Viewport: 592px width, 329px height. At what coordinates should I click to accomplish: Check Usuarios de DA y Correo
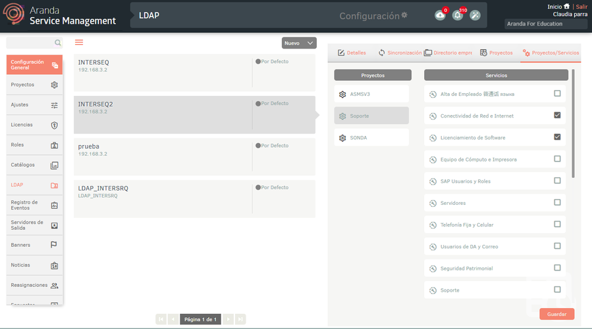pos(557,246)
